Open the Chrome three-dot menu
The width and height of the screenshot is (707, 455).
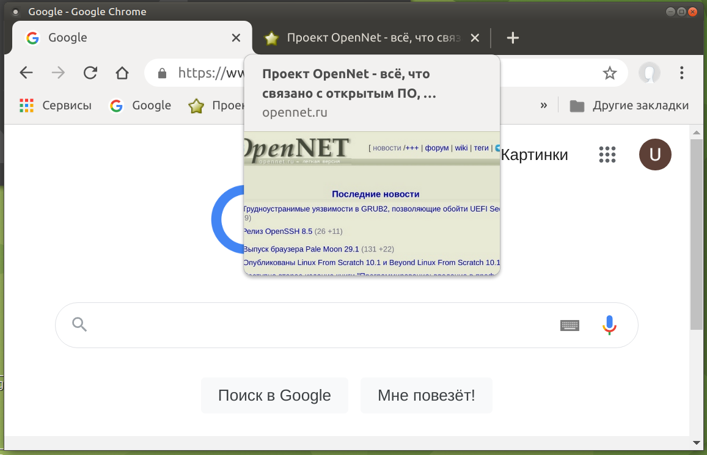[x=682, y=73]
